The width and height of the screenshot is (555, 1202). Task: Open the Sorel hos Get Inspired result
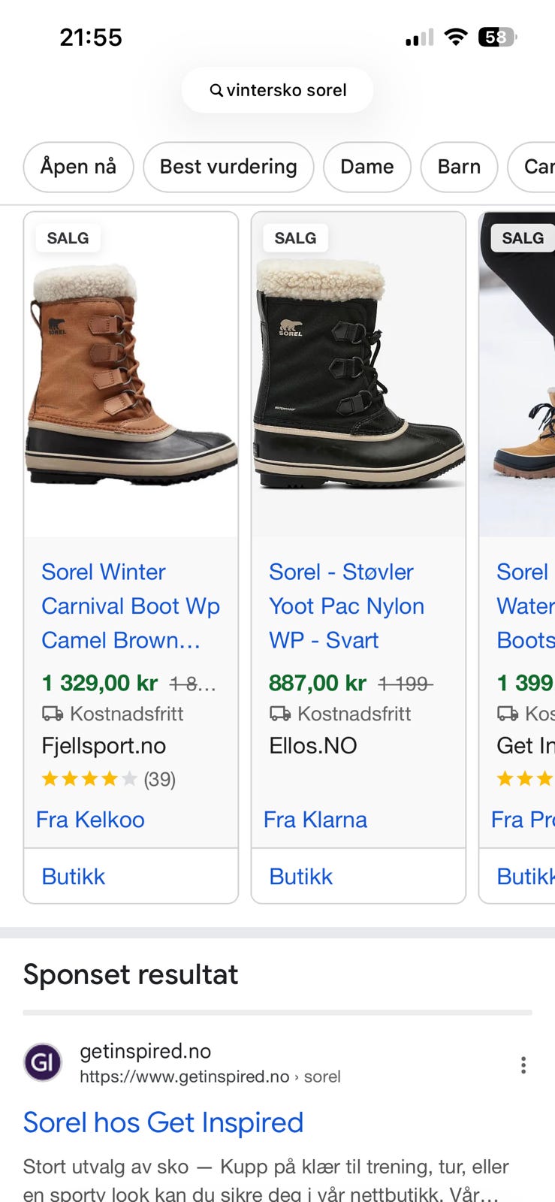[x=163, y=1122]
